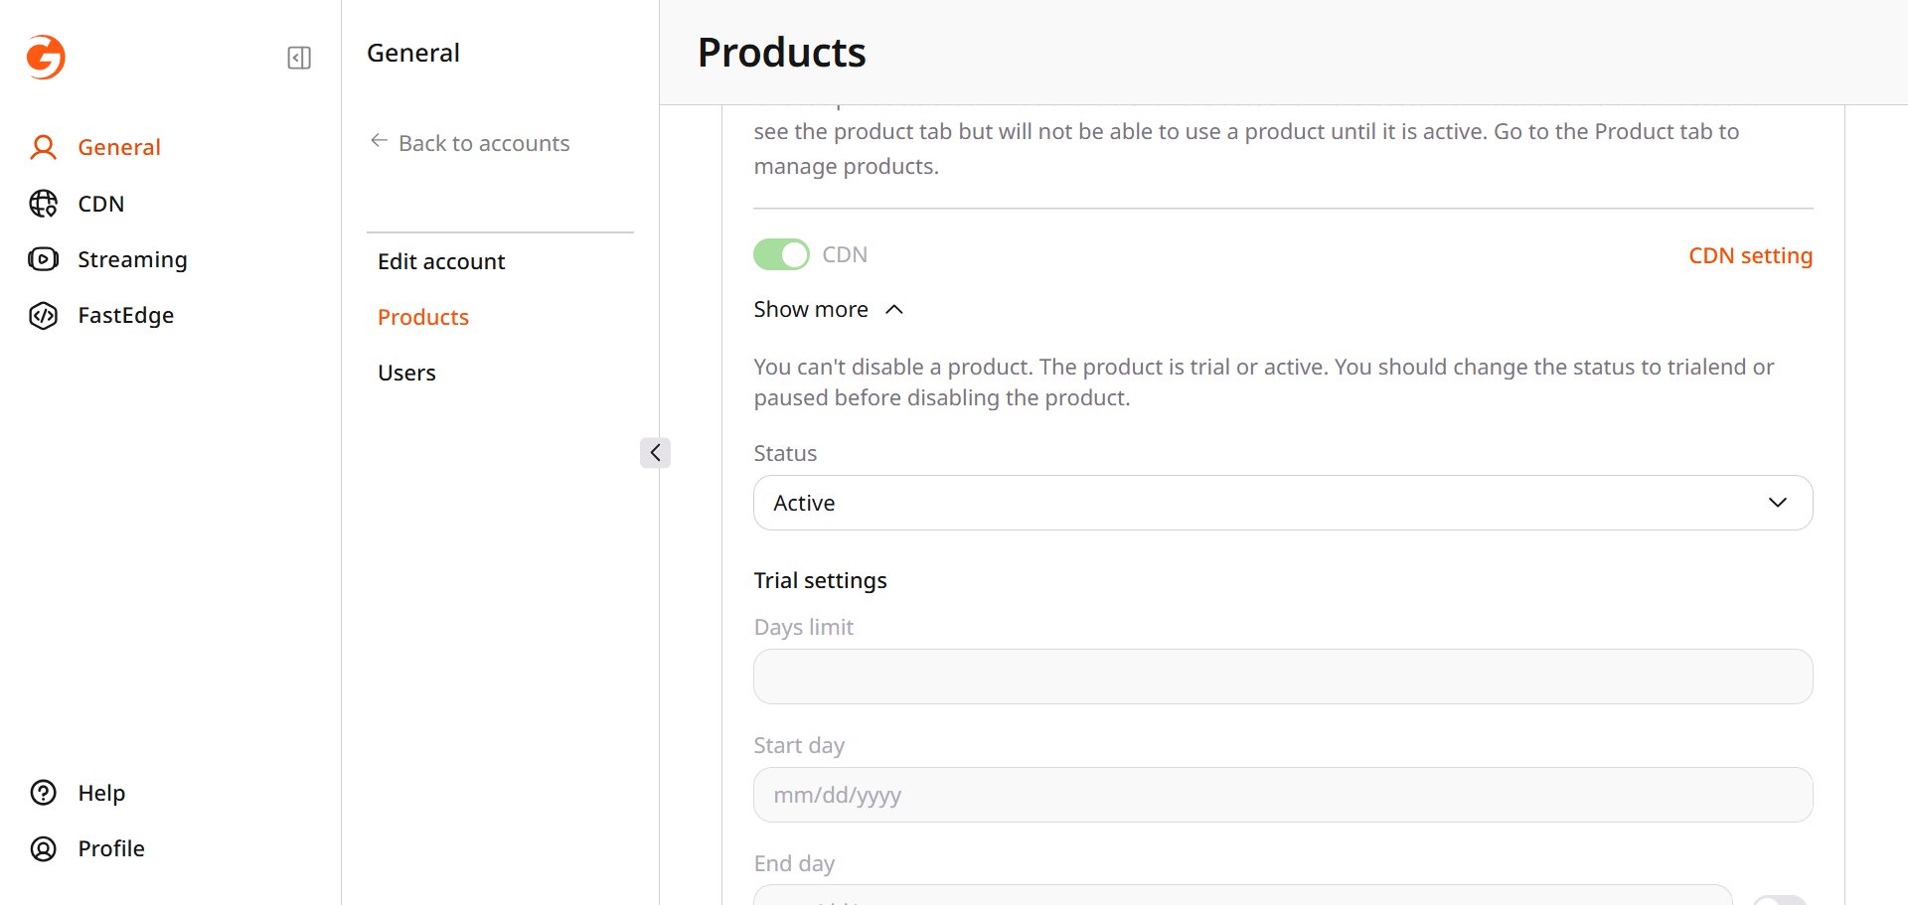
Task: Navigate to Streaming in the sidebar
Action: click(x=132, y=259)
